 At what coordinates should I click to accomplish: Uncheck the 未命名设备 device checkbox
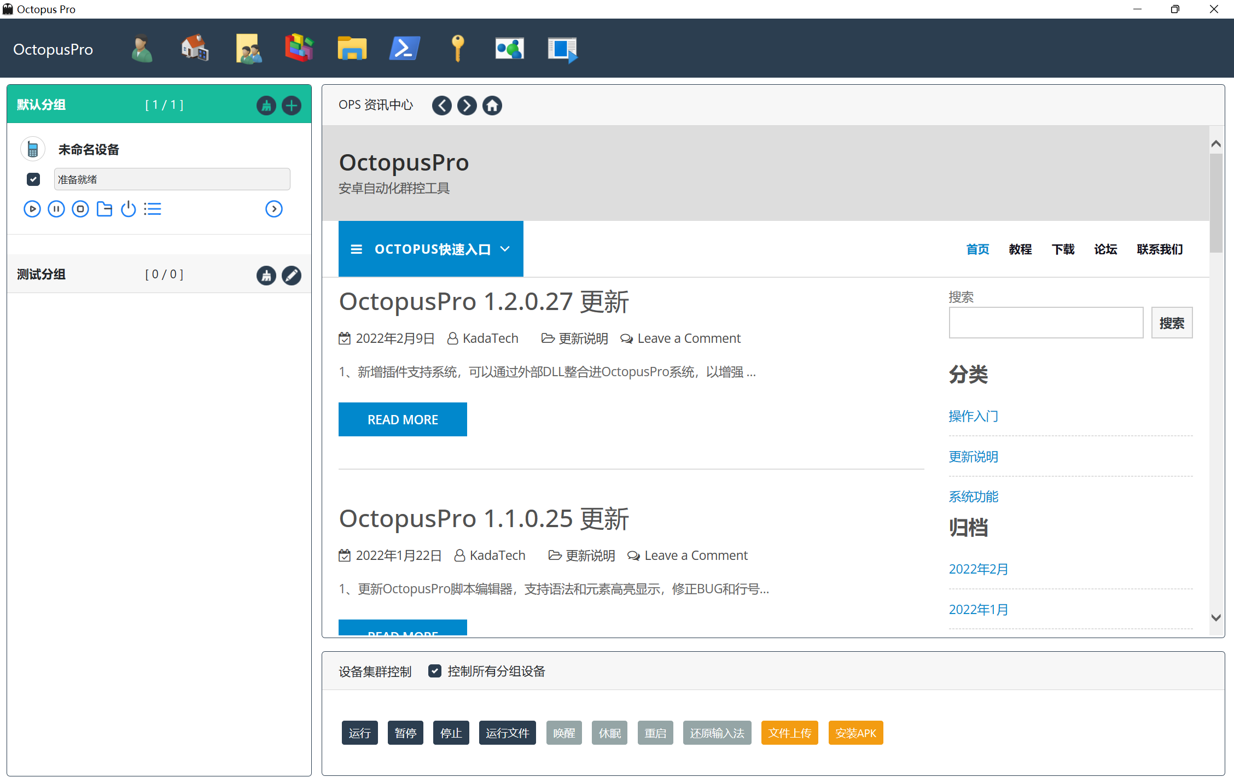pos(33,179)
